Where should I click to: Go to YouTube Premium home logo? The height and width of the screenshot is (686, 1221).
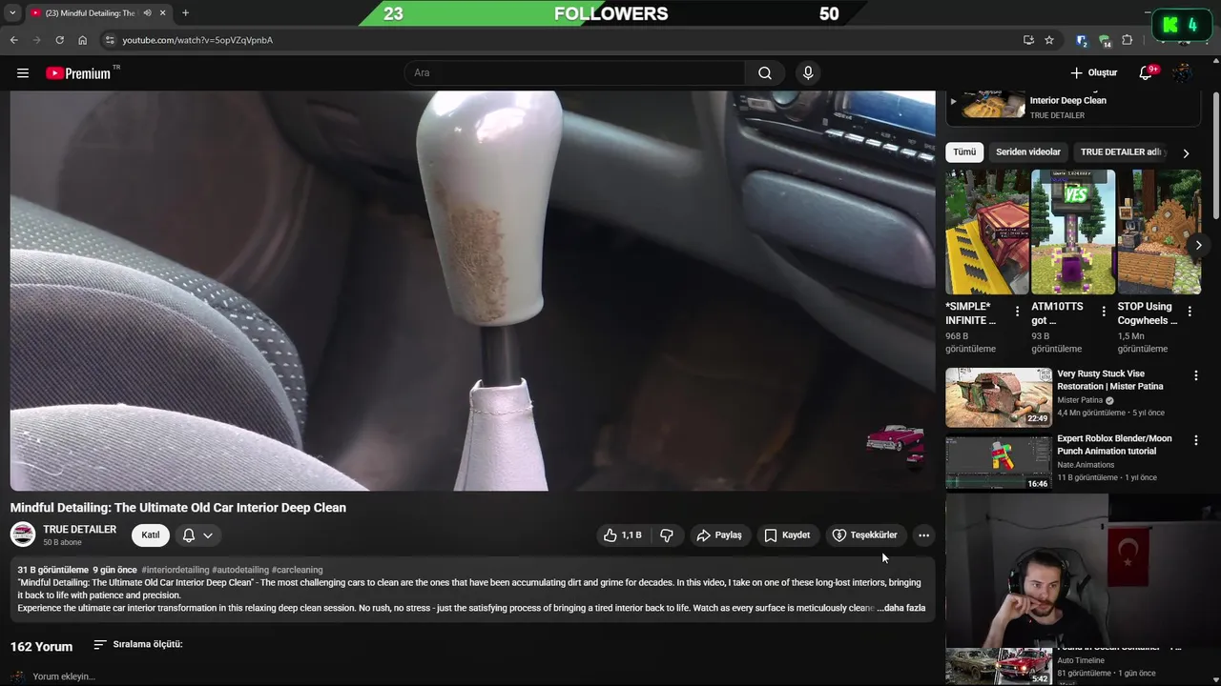(78, 73)
